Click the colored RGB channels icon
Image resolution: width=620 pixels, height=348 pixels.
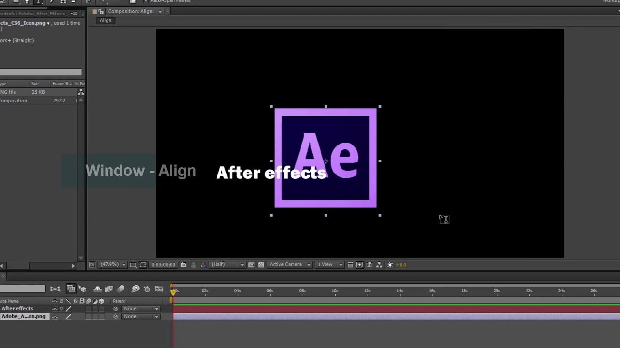click(203, 264)
